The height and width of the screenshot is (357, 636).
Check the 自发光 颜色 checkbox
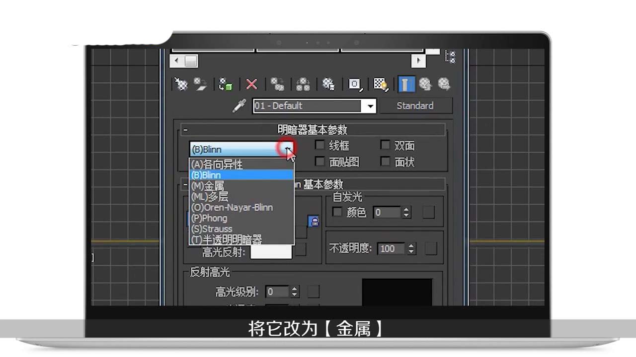337,212
